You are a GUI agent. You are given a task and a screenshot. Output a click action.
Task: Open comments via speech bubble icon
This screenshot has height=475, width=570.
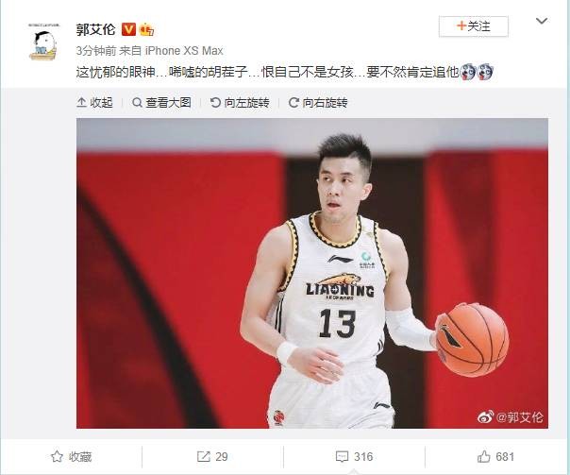click(x=342, y=457)
